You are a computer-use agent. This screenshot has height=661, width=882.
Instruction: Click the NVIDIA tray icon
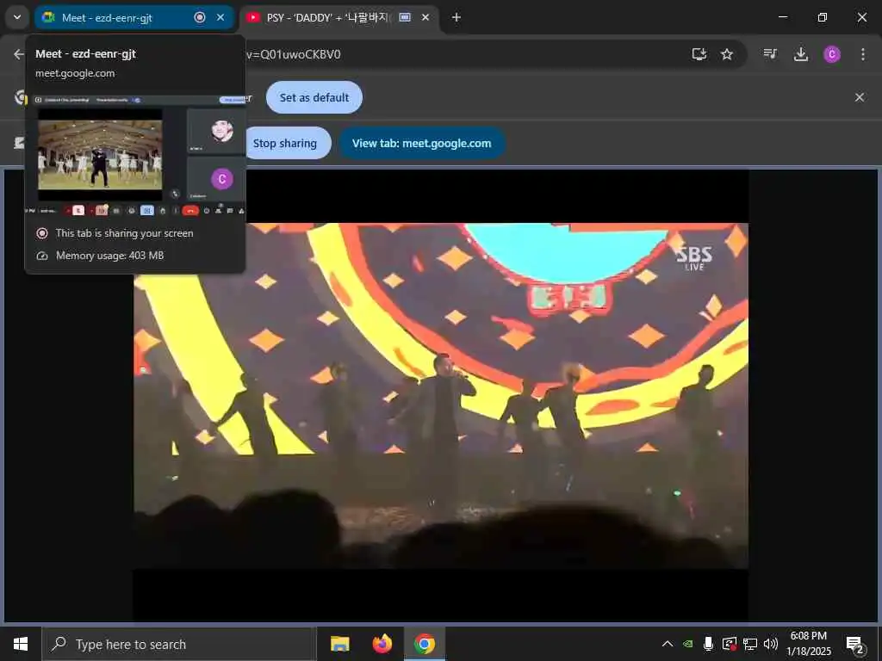click(688, 644)
